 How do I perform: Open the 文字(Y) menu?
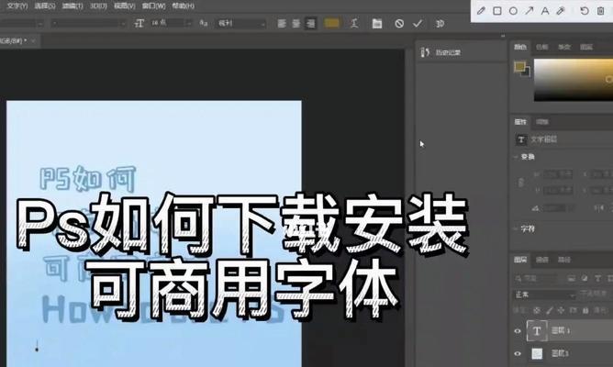pos(17,6)
